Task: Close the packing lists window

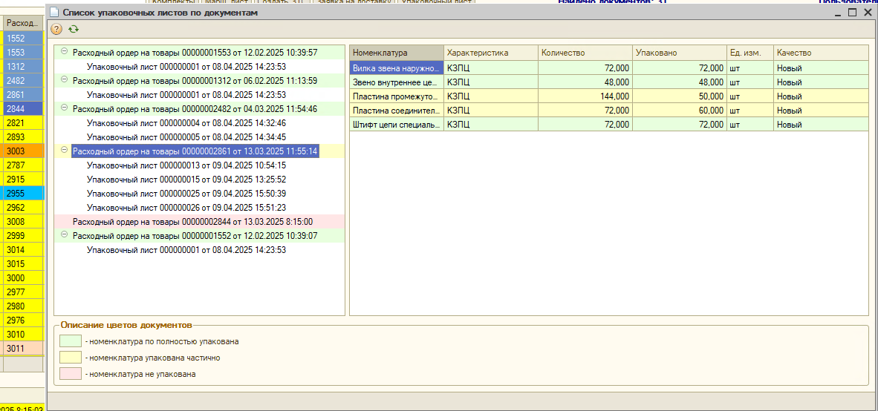Action: point(868,13)
